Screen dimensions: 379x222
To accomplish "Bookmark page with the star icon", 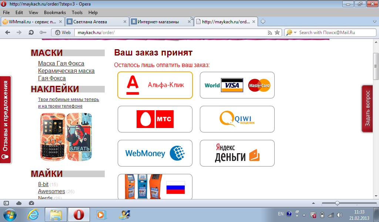I will [x=277, y=32].
